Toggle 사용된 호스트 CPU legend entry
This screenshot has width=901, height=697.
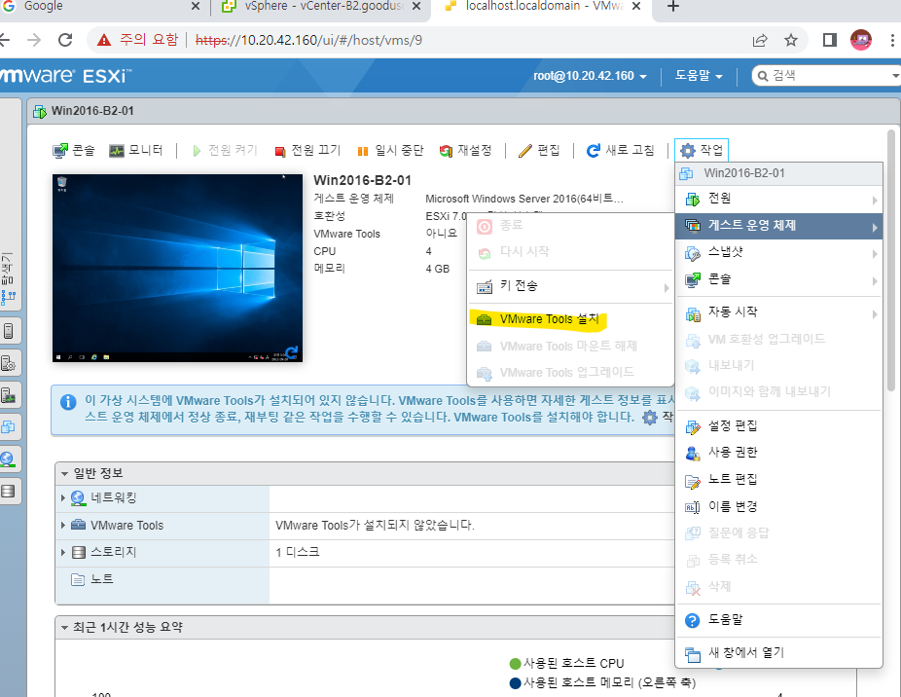[x=566, y=664]
